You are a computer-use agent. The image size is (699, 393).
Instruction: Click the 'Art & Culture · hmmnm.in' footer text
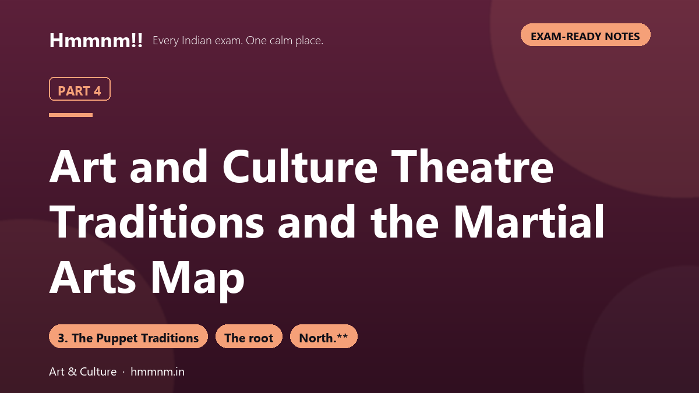pos(116,371)
